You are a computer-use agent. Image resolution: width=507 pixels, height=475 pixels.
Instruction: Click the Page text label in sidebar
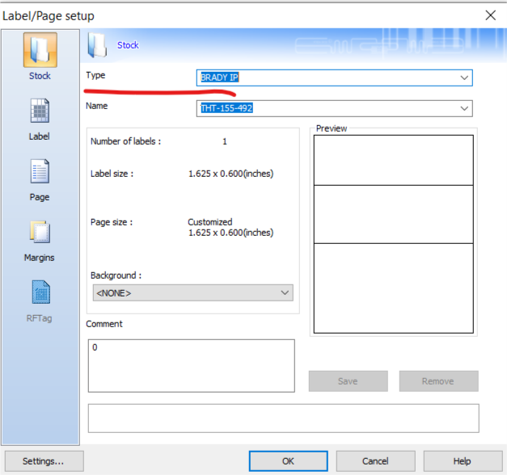pyautogui.click(x=40, y=197)
